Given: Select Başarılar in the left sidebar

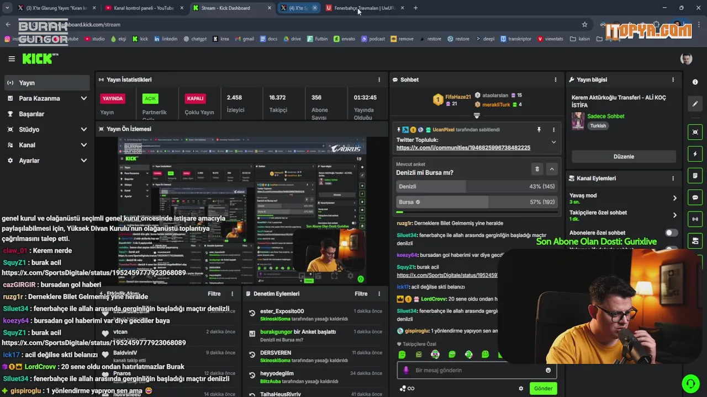Looking at the screenshot, I should click(x=46, y=114).
